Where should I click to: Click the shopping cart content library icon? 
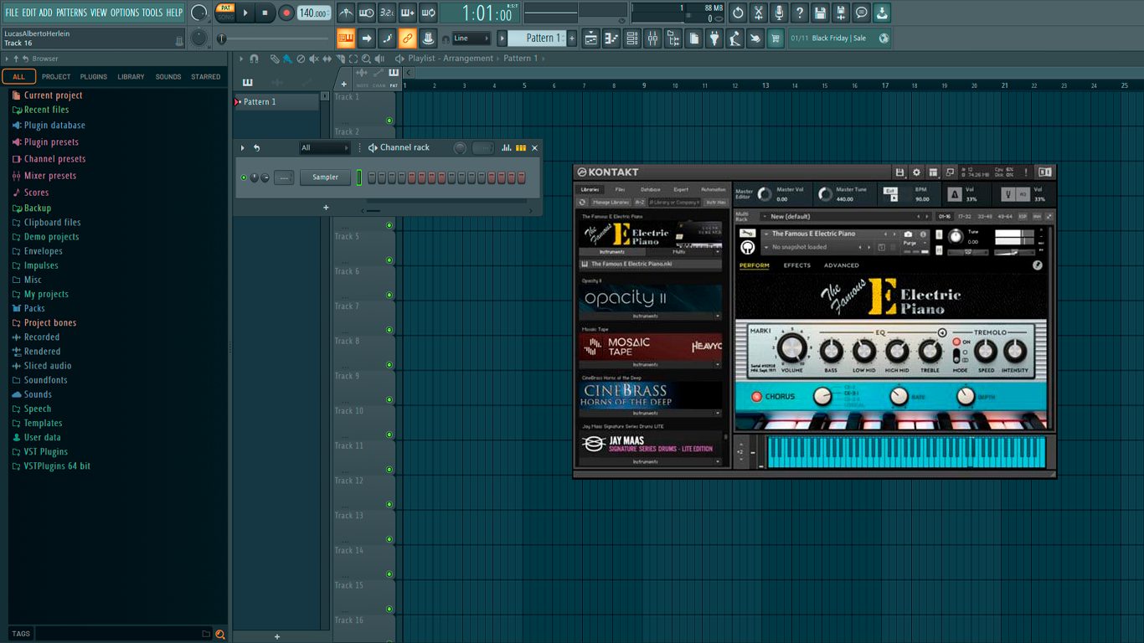click(x=776, y=39)
